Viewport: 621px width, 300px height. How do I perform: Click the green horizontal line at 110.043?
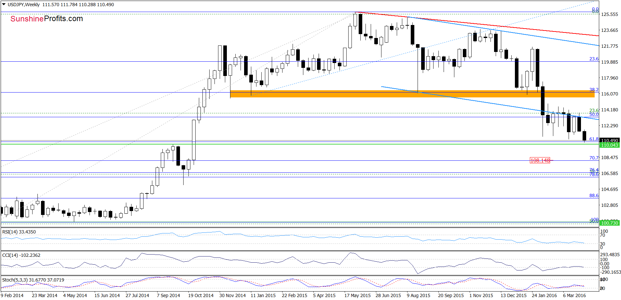pos(299,144)
